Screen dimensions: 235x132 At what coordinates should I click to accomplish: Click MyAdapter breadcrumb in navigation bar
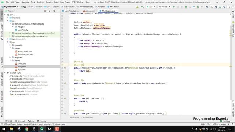113,7
